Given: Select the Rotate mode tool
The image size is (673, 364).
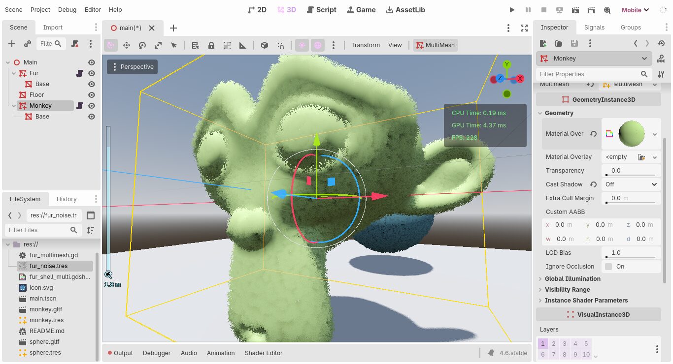Looking at the screenshot, I should click(x=142, y=45).
